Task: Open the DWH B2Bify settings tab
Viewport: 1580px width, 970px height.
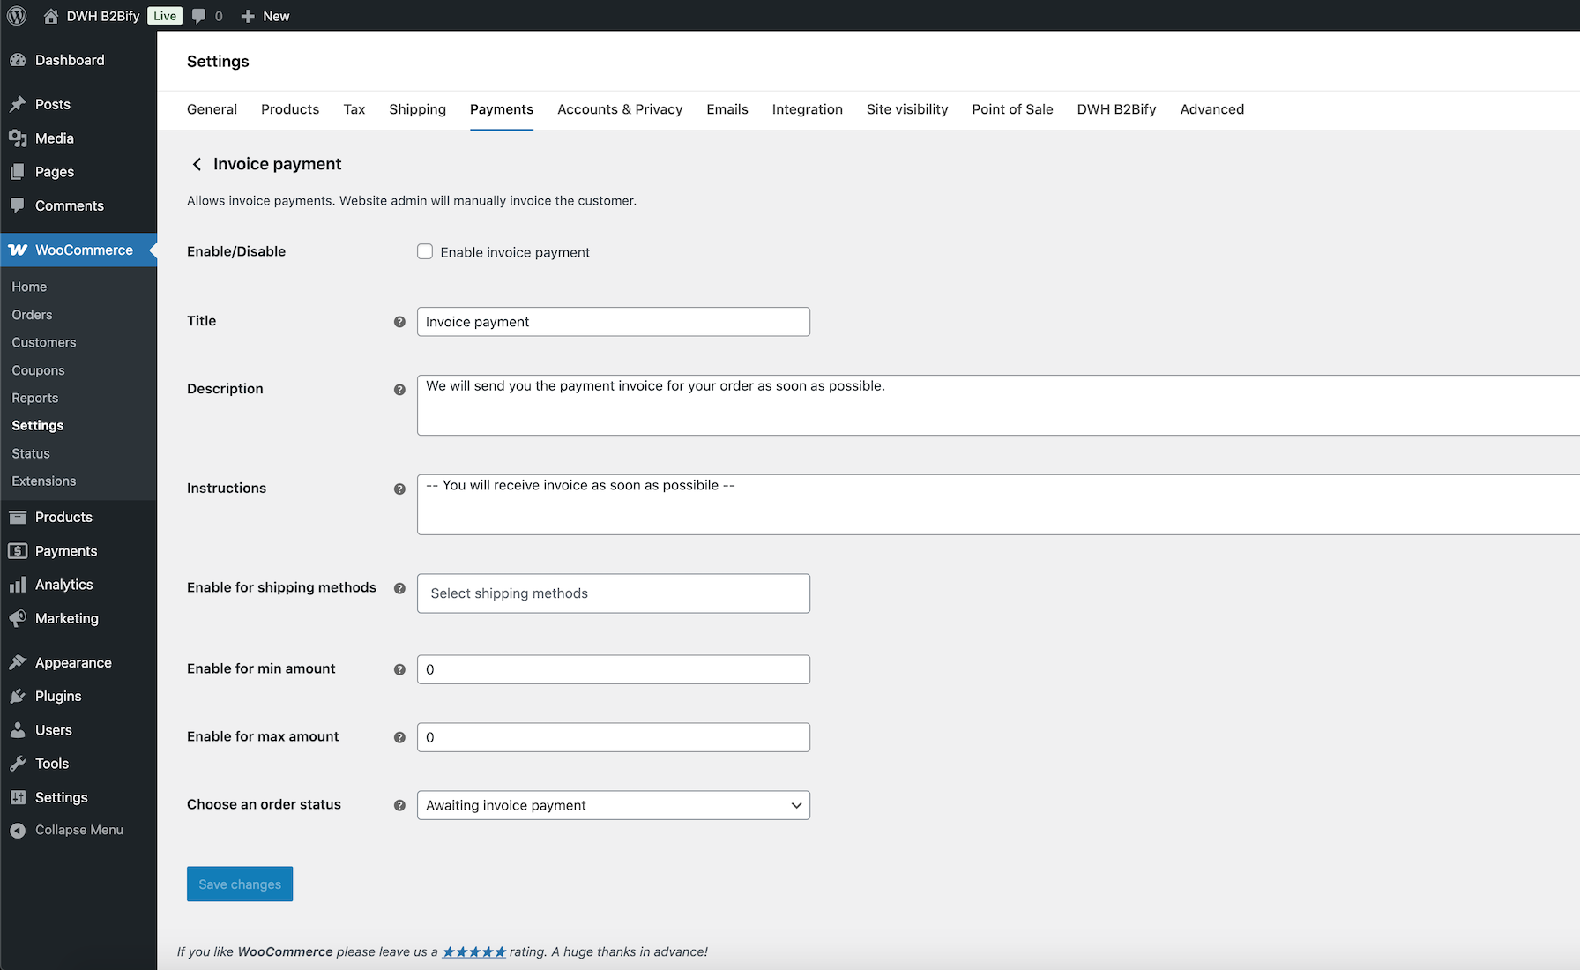Action: 1116,109
